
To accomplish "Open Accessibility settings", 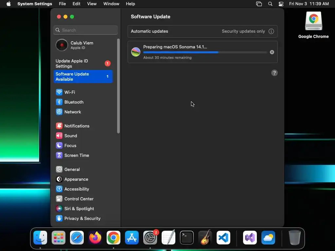I will point(83,189).
